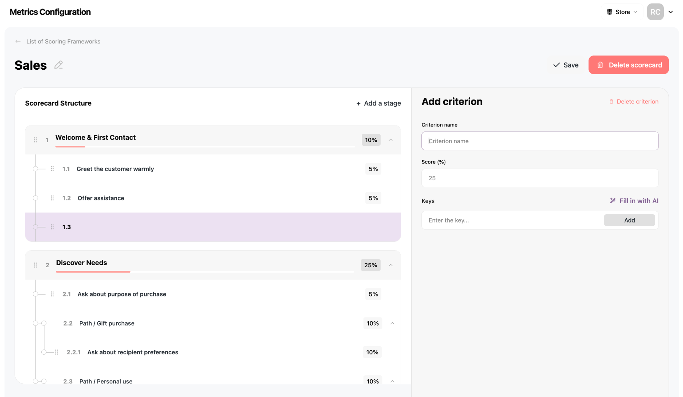Screen dimensions: 683x397
Task: Click the pencil edit icon beside Sales
Action: click(59, 65)
